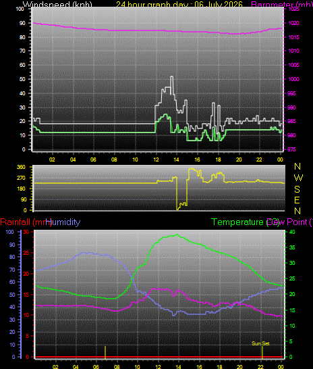Click the 270 wind direction axis value
This screenshot has width=313, height=369.
[x=22, y=178]
